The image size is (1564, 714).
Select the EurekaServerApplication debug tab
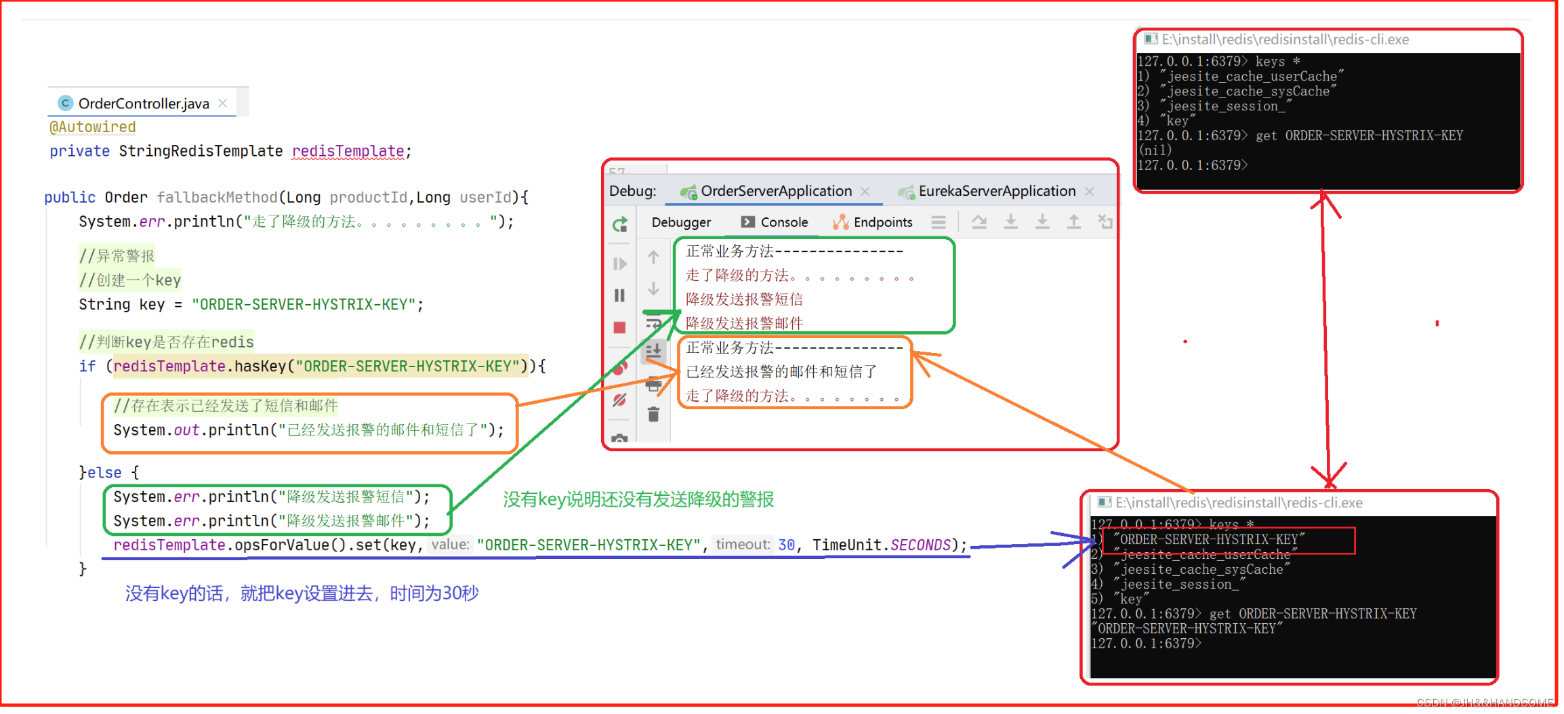pos(997,191)
